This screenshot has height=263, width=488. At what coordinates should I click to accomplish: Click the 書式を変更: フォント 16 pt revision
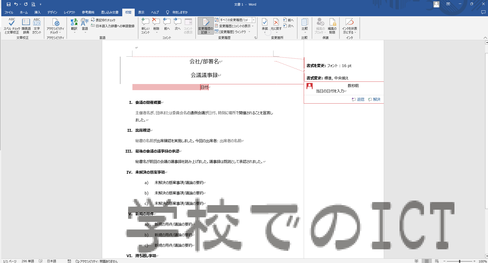329,65
